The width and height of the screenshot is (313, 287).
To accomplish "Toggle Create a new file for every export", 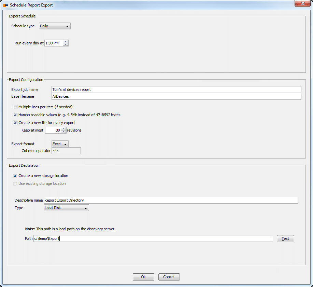I will pos(15,123).
